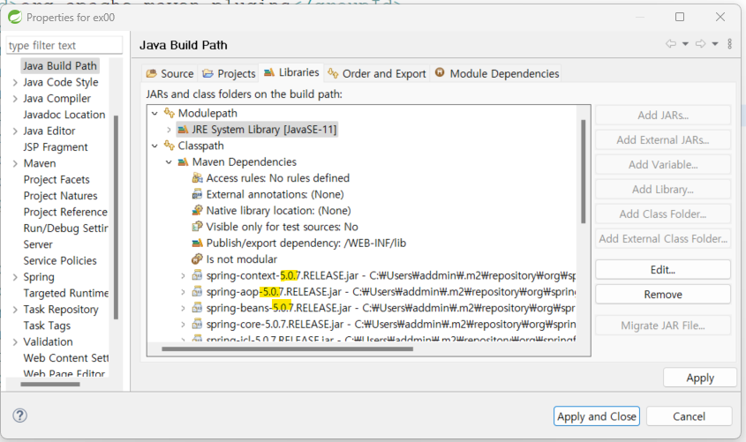Click the spring-aop jar file icon

(x=197, y=291)
